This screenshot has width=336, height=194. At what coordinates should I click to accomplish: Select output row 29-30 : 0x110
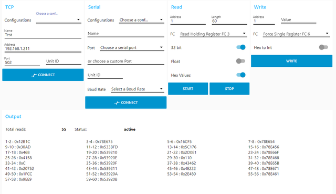180,158
